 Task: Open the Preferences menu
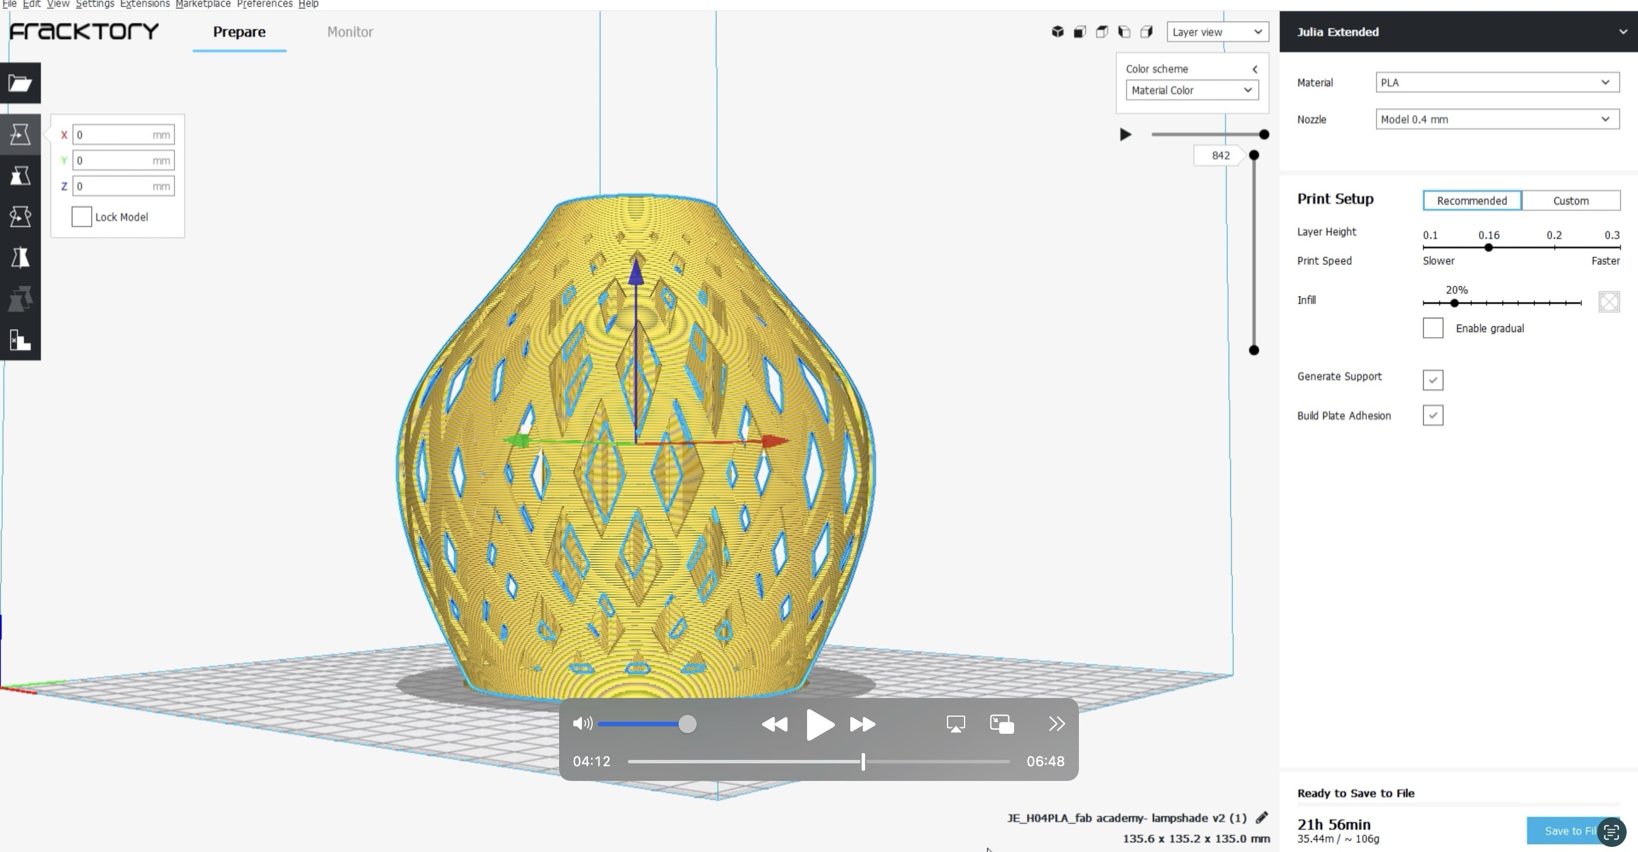(x=264, y=4)
